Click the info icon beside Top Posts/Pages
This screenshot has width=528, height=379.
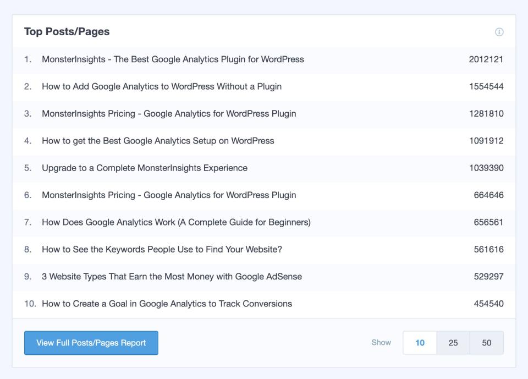499,32
